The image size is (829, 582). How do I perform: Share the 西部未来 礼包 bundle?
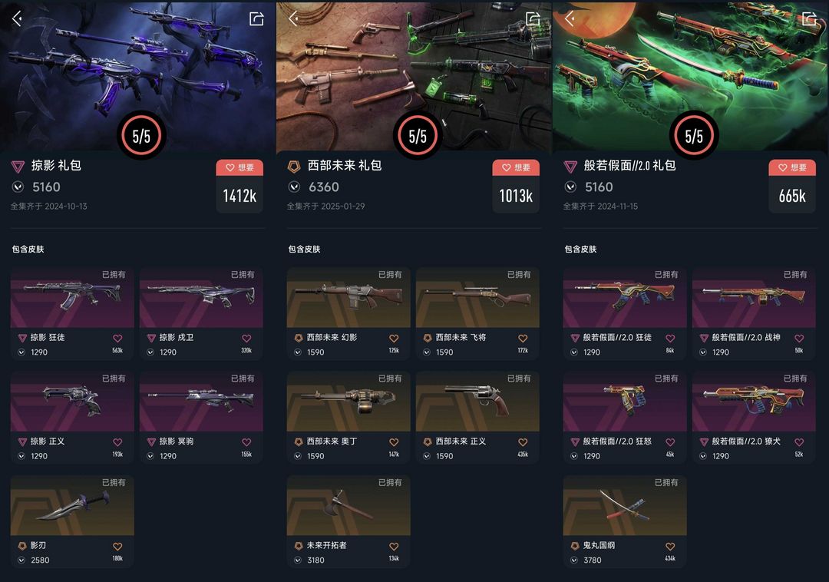point(533,19)
